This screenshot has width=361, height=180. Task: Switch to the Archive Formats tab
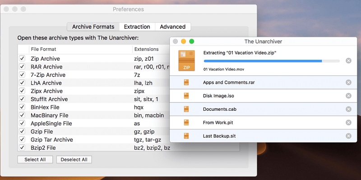point(93,27)
